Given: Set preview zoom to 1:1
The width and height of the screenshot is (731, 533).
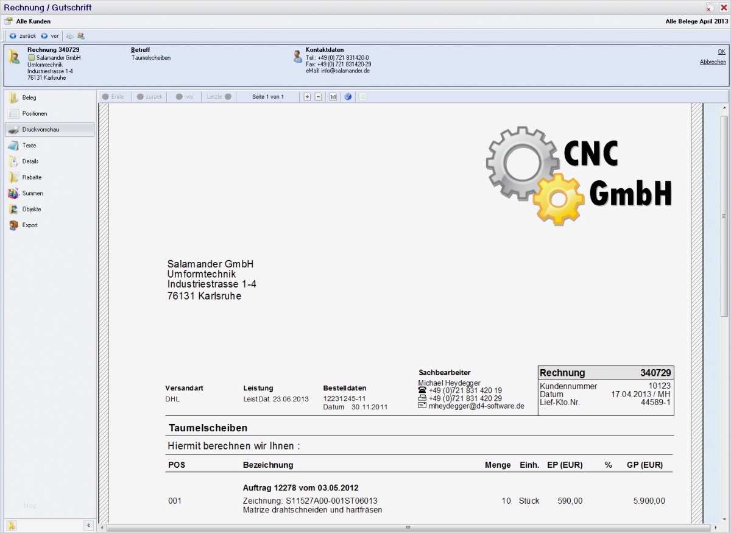Looking at the screenshot, I should pos(333,96).
